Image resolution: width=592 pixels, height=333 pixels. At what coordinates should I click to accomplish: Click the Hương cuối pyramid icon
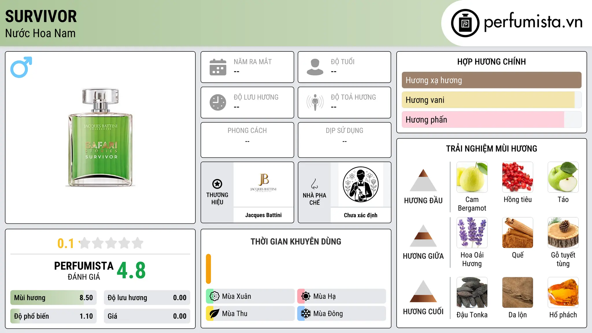(423, 291)
